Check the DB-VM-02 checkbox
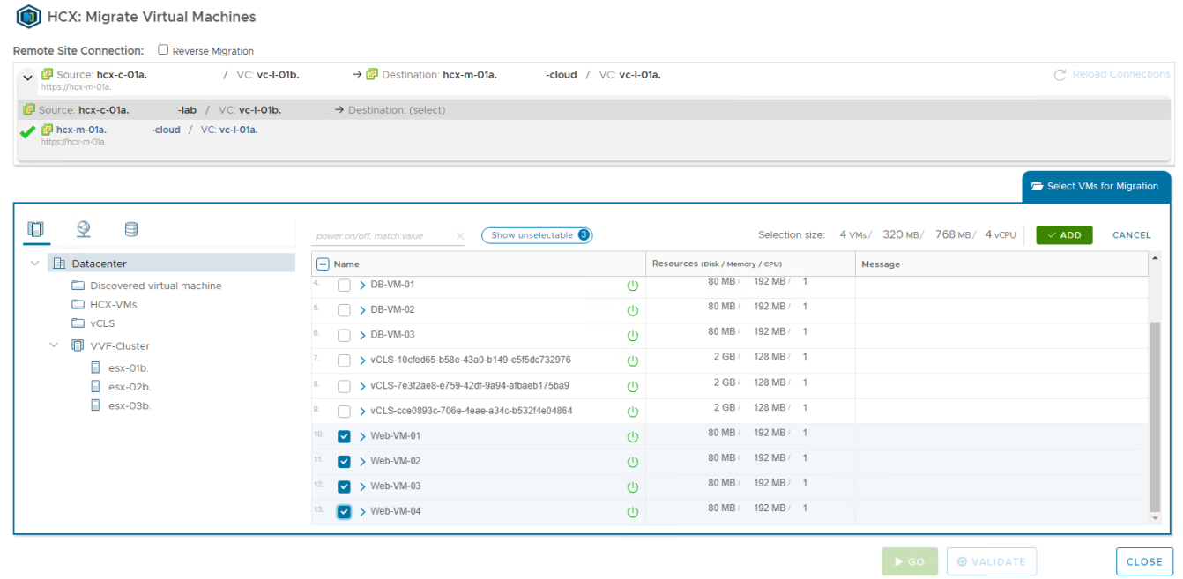Screen dimensions: 1183x579 pos(344,310)
